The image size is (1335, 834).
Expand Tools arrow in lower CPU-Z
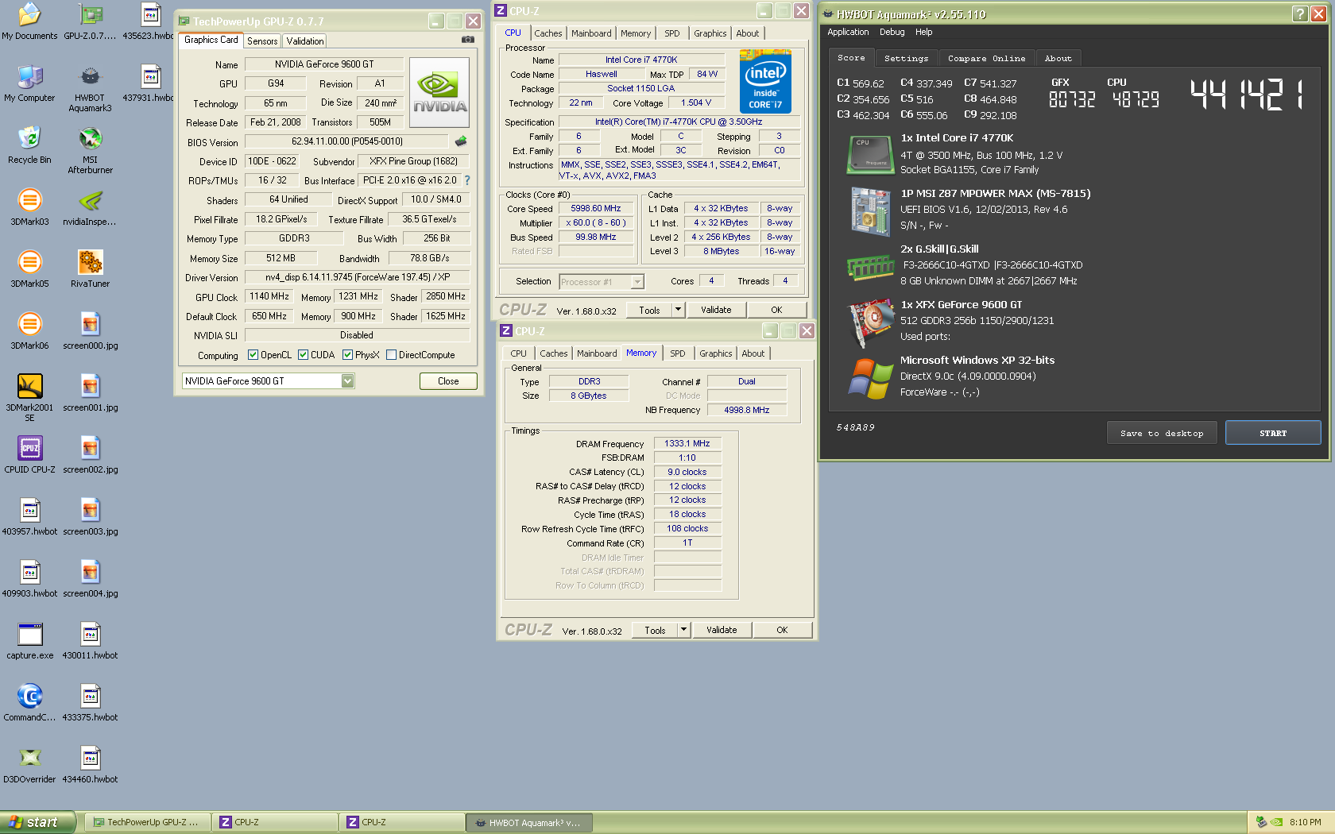[x=683, y=630]
